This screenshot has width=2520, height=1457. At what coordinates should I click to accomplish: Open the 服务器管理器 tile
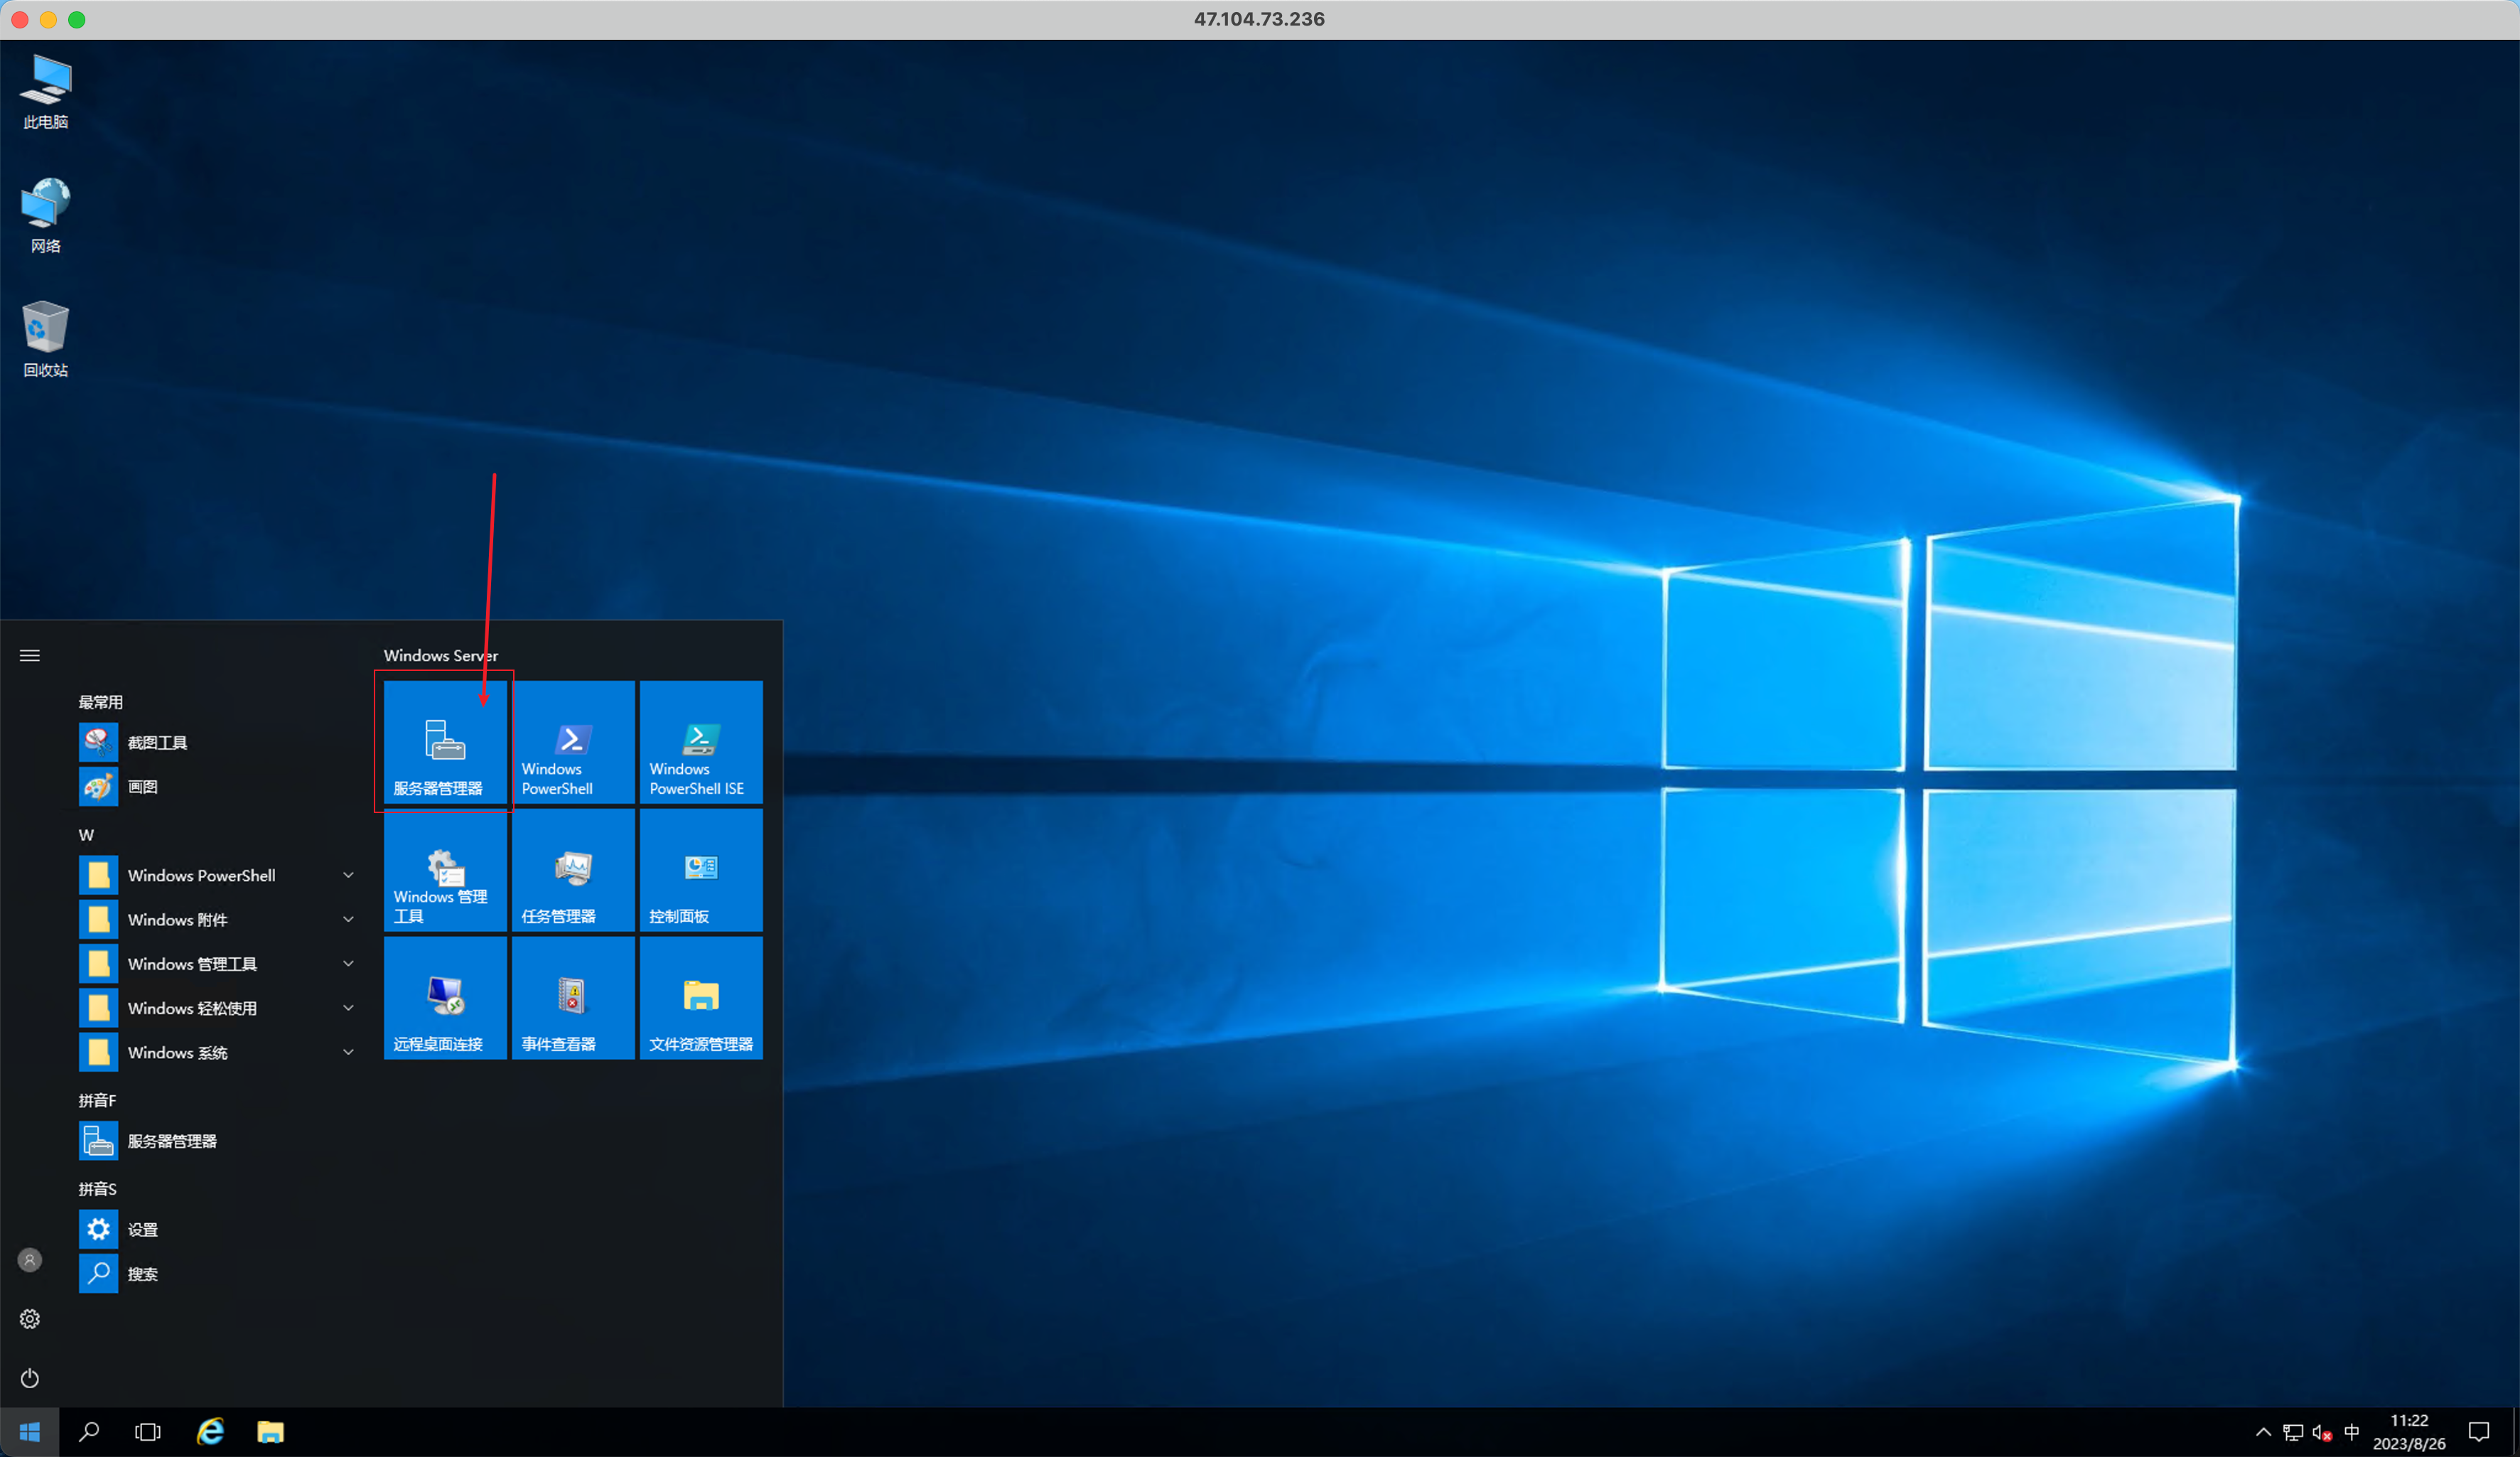445,742
